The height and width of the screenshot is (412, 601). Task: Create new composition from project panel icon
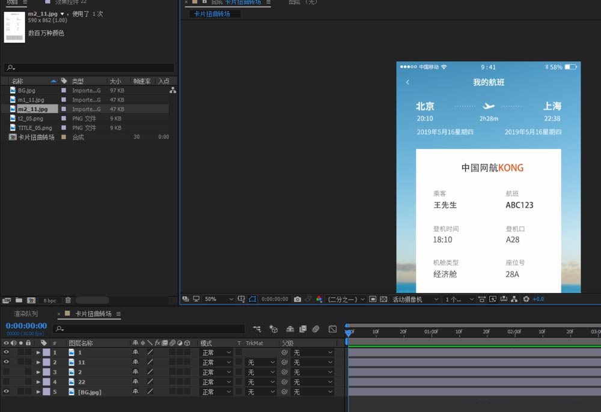tap(31, 300)
